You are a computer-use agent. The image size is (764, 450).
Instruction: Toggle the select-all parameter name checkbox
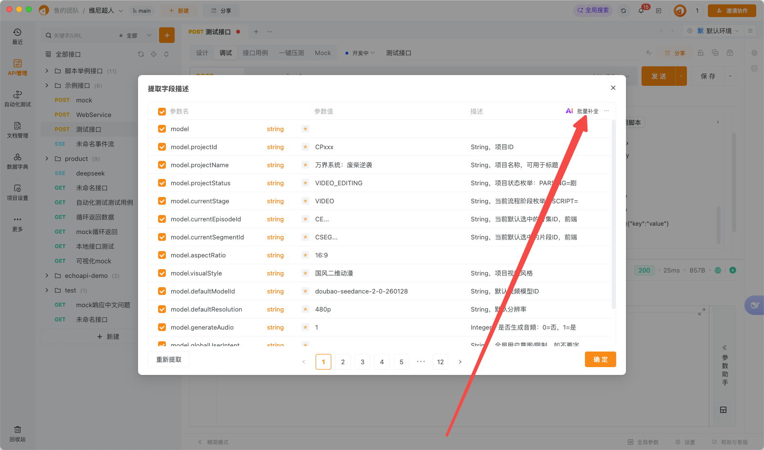click(162, 112)
